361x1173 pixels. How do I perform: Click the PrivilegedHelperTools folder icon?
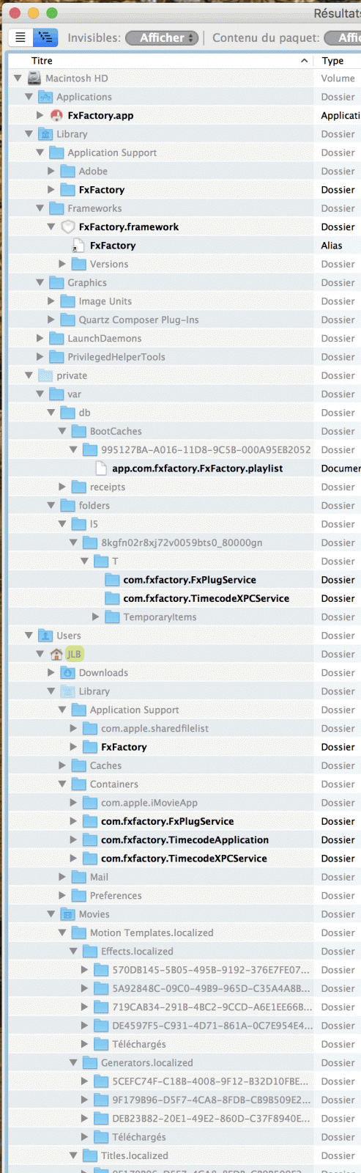tap(56, 357)
